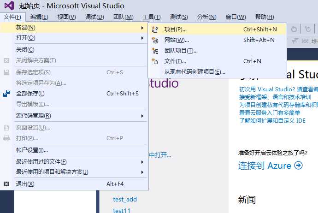This screenshot has width=318, height=213.
Task: Click the redo arrow toolbar icon
Action: pyautogui.click(x=308, y=29)
